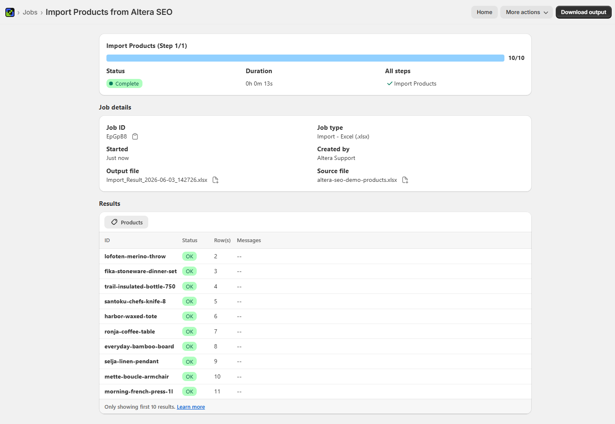This screenshot has height=424, width=615.
Task: Click OK badge for lofoten-merino-throw
Action: click(190, 256)
